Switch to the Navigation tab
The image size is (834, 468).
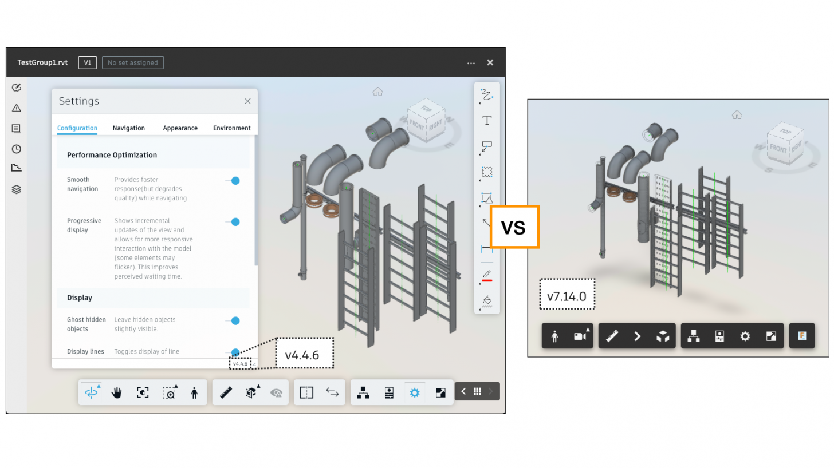(x=129, y=128)
